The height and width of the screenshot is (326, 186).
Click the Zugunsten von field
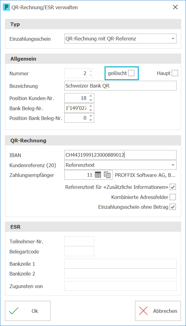tap(120, 286)
